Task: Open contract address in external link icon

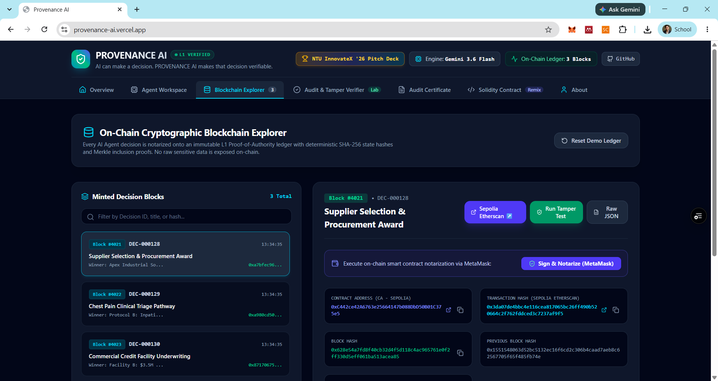Action: tap(449, 310)
